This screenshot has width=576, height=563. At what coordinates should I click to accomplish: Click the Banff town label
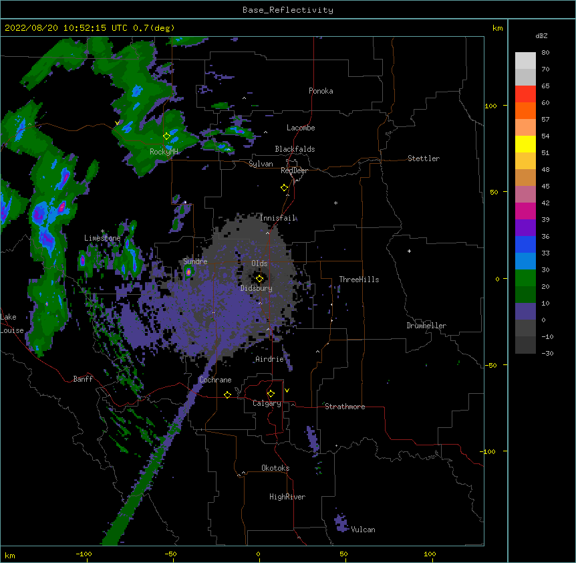[x=83, y=379]
